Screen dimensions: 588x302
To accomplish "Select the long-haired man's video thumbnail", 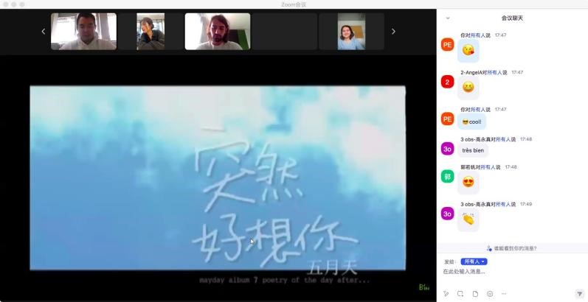I will click(218, 32).
